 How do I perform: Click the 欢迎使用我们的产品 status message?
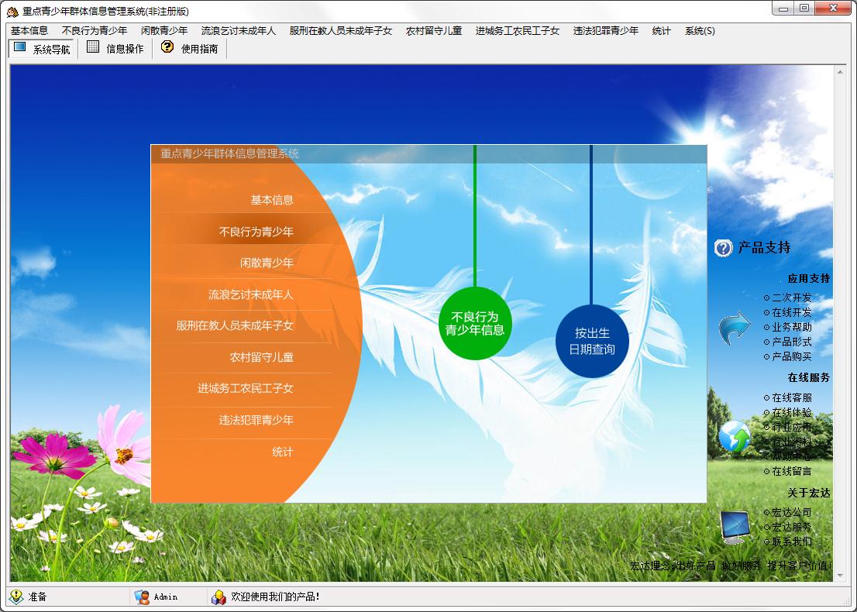click(273, 597)
